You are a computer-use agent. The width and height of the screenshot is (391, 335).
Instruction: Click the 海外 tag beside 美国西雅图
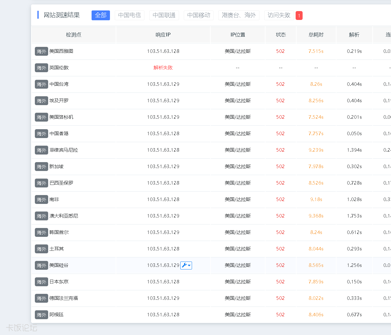pos(42,51)
